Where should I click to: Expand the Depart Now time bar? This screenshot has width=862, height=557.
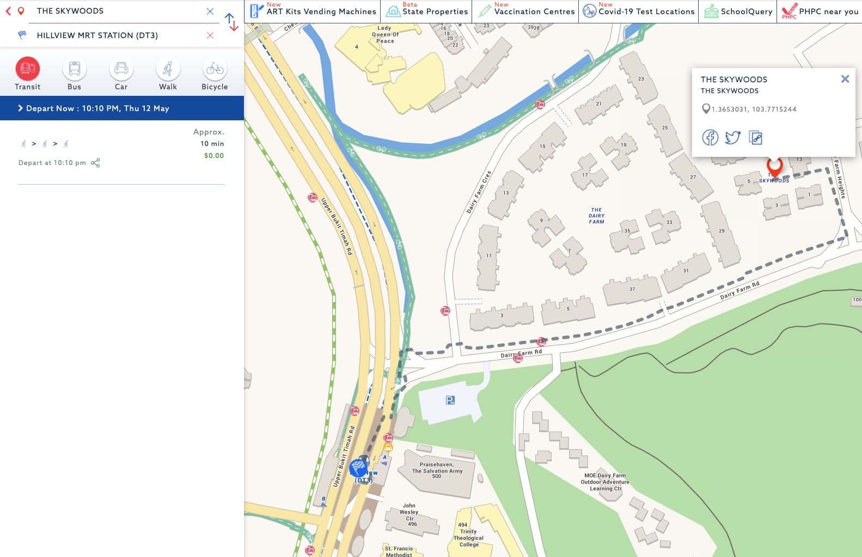tap(122, 108)
